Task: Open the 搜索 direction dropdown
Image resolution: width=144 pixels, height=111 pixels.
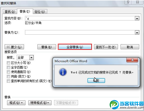Action: click(31, 58)
